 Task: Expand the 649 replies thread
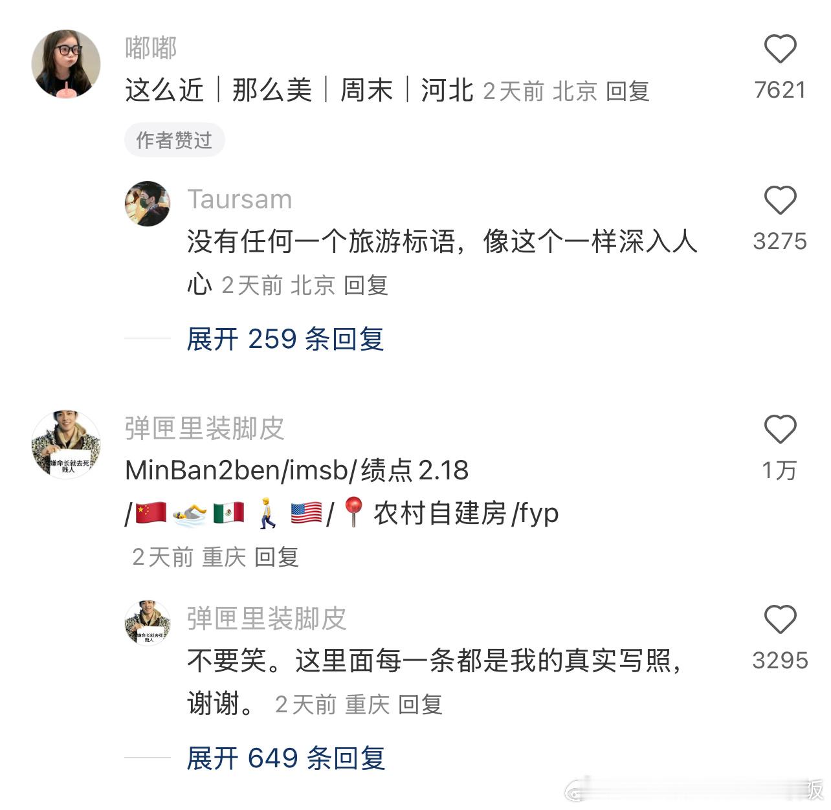(x=286, y=758)
